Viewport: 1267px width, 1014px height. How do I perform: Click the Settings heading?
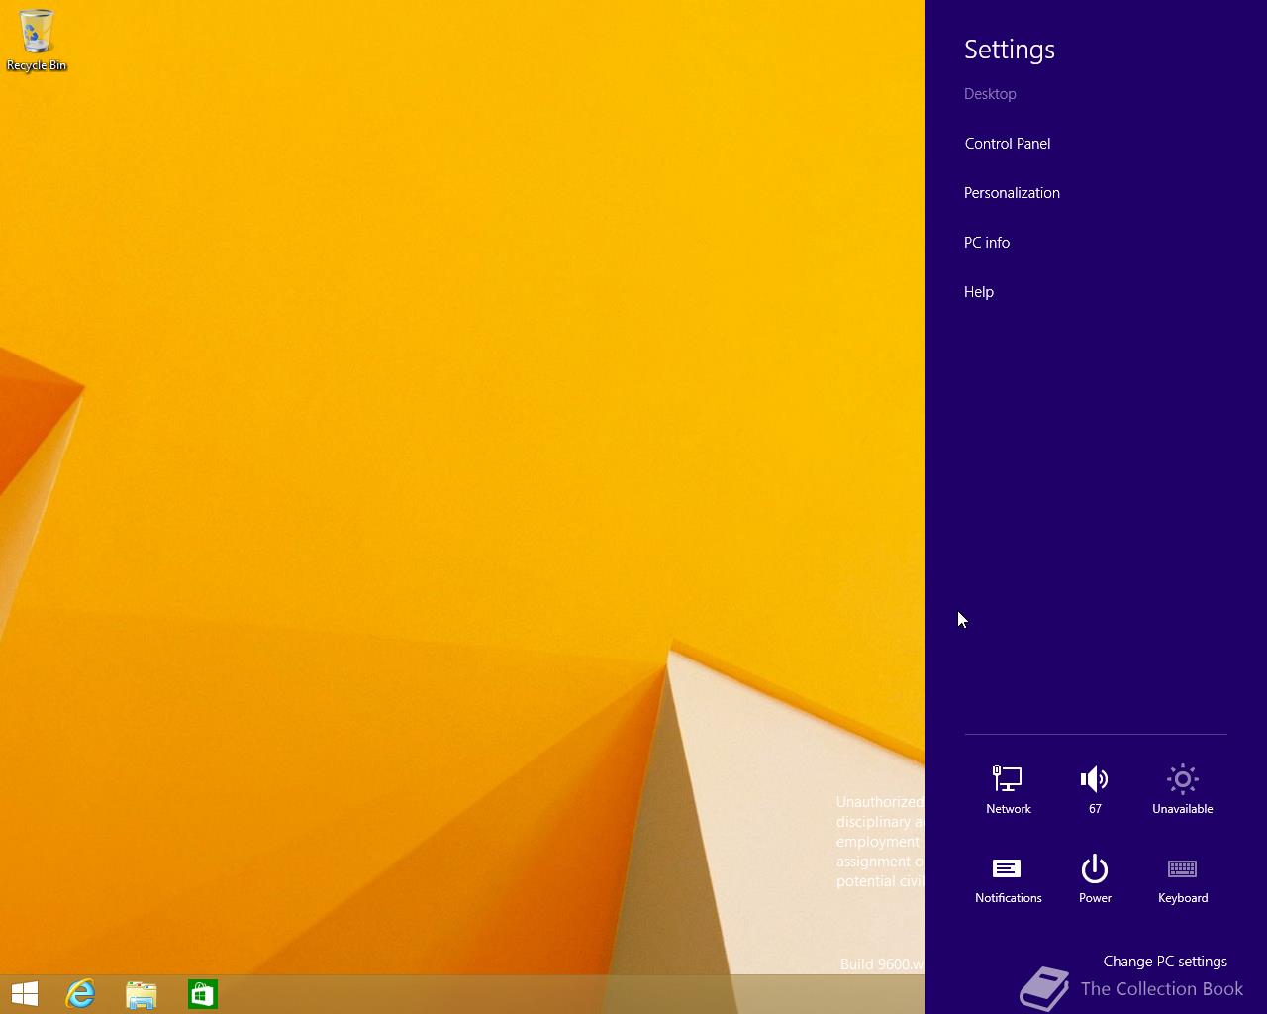(1010, 50)
